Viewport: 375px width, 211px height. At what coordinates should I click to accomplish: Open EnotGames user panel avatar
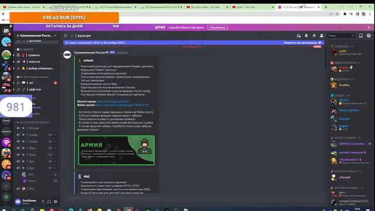point(18,202)
